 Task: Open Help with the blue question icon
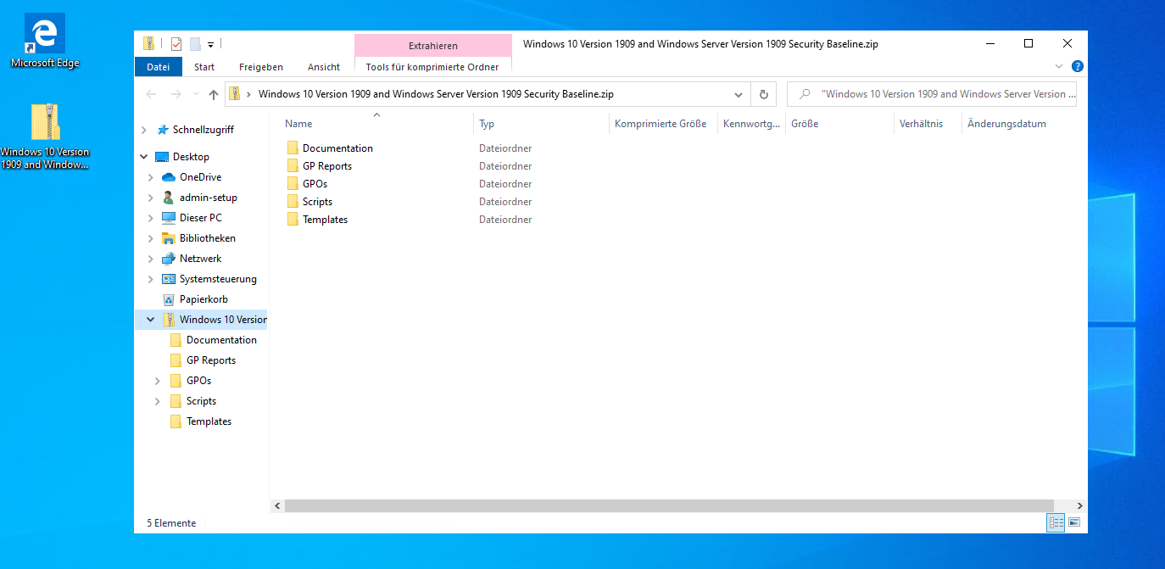(1078, 66)
